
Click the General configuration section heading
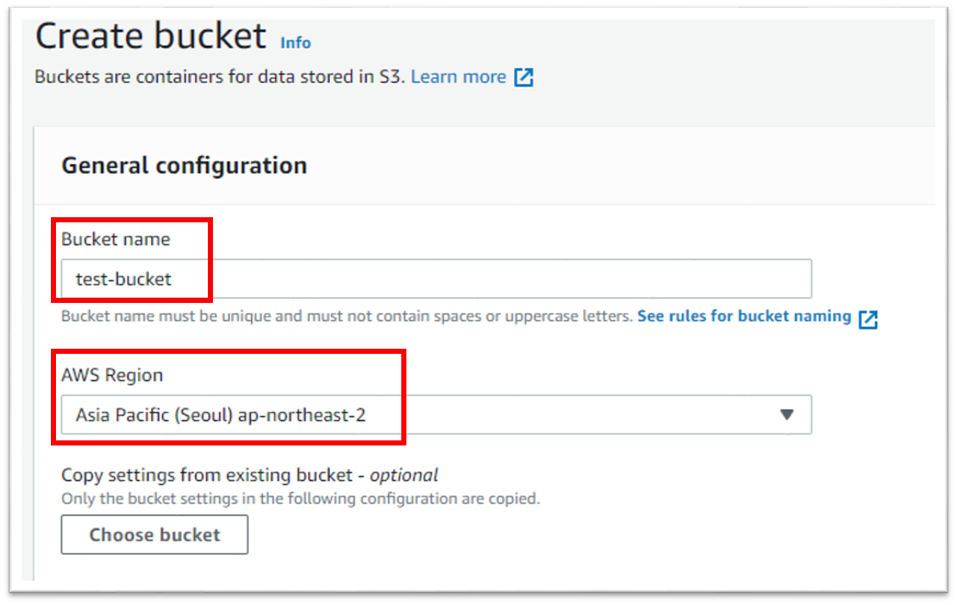pos(184,165)
